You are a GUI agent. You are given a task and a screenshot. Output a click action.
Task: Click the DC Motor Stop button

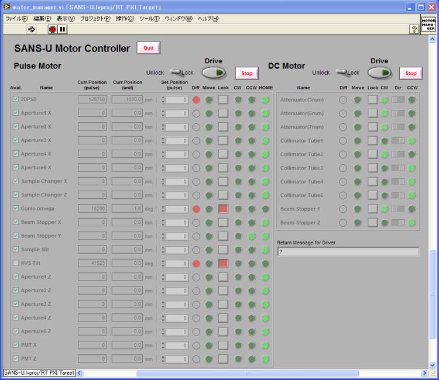pyautogui.click(x=411, y=73)
